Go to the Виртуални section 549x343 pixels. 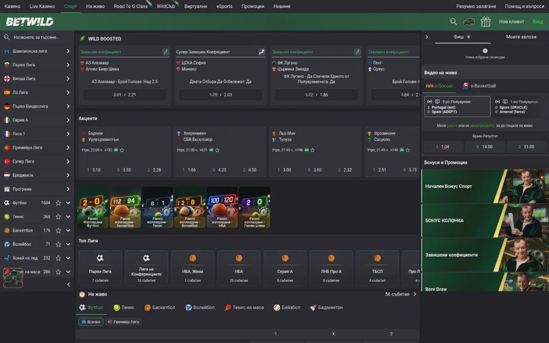(196, 6)
